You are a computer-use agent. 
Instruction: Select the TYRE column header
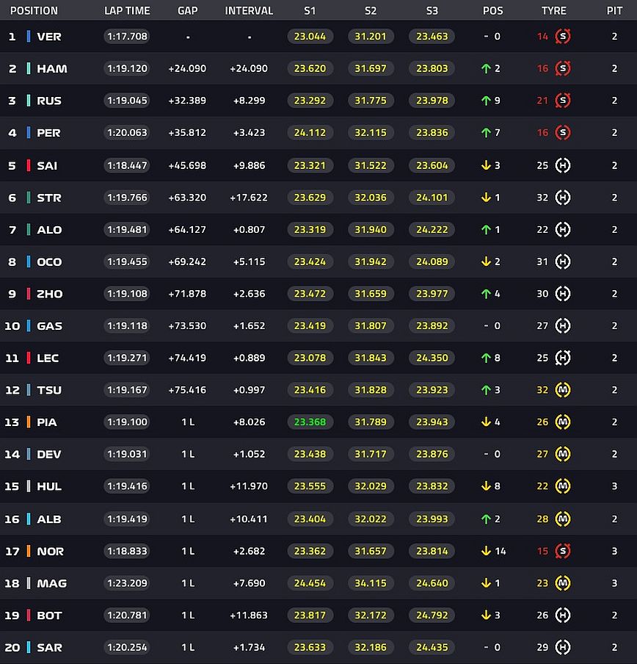pos(553,11)
